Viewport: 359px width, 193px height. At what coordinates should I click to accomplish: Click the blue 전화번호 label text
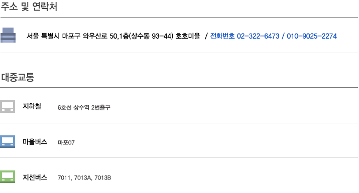pos(222,36)
